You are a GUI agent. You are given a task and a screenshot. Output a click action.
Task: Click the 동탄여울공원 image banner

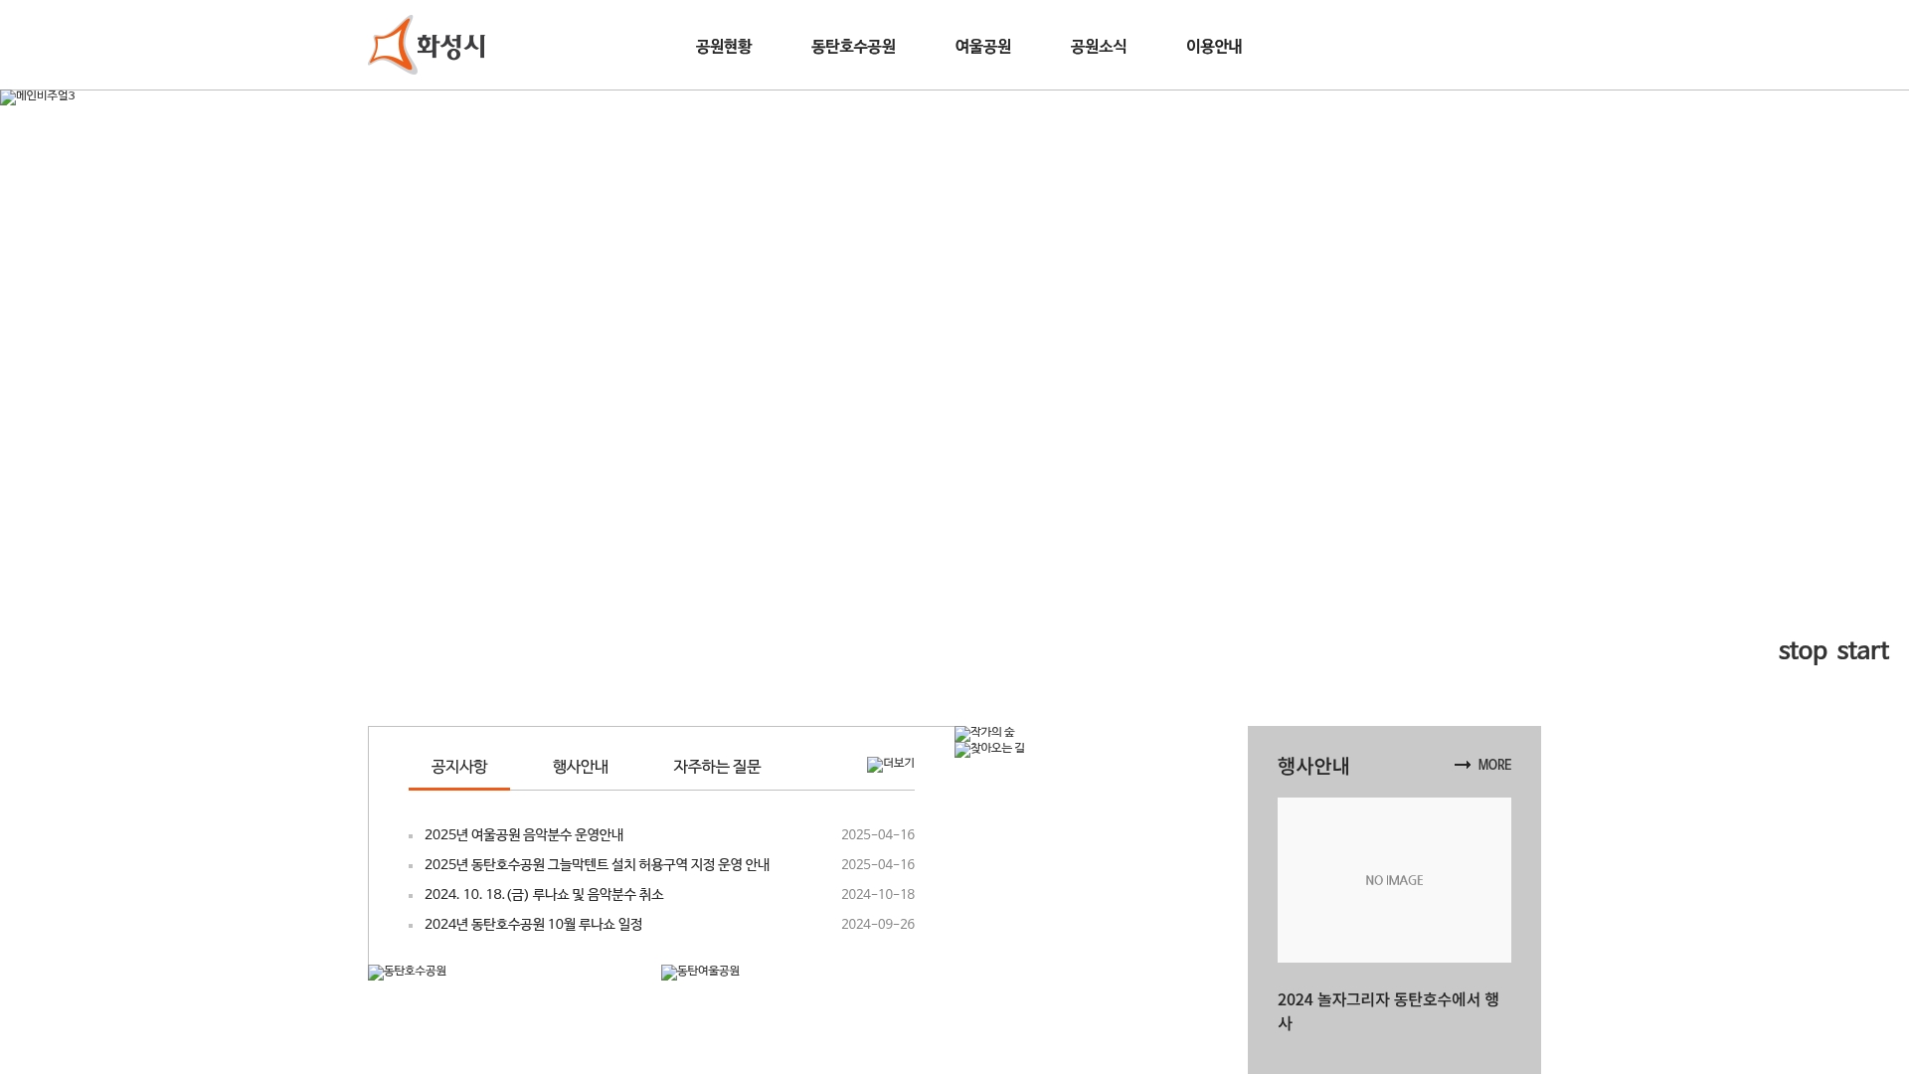[701, 972]
